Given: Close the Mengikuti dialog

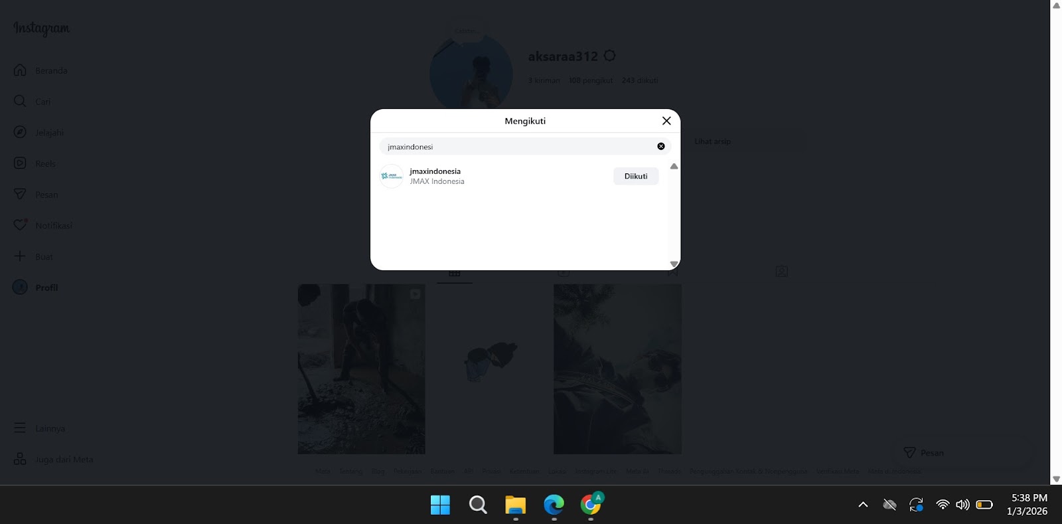Looking at the screenshot, I should click(x=666, y=121).
